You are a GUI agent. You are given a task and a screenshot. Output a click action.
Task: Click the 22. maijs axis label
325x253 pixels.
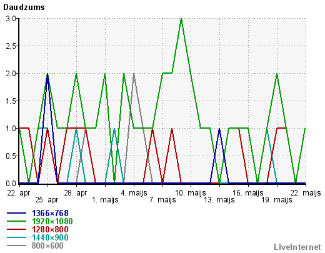306,193
